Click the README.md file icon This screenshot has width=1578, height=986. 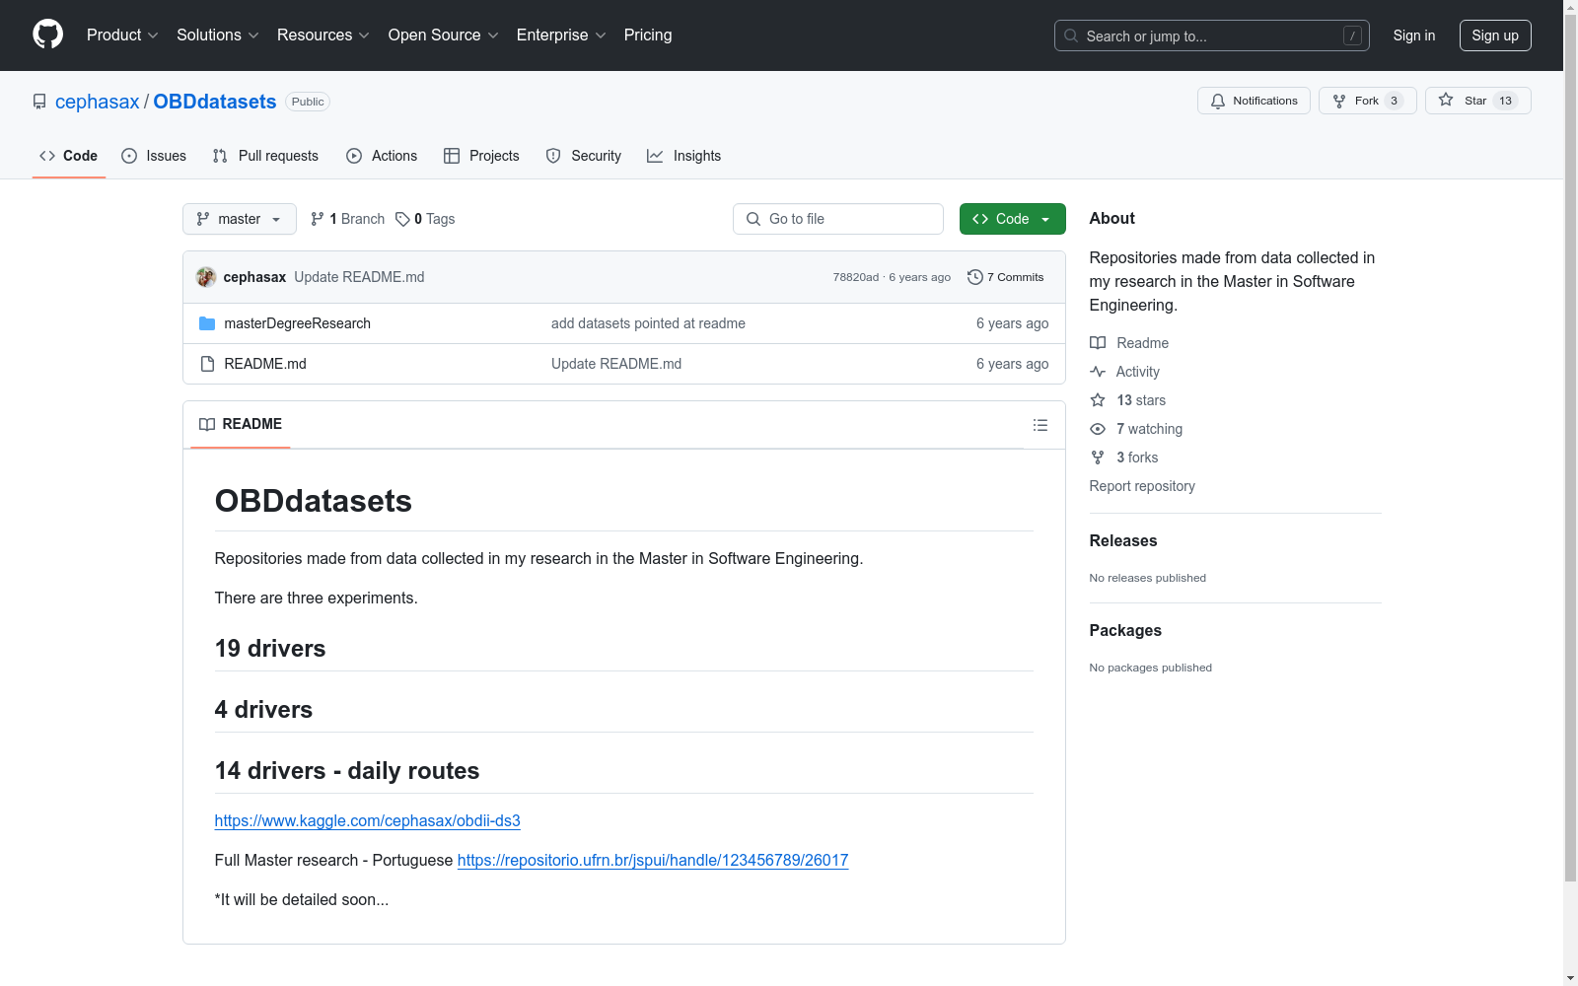tap(207, 364)
